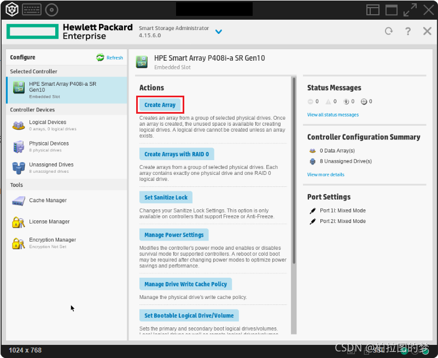
Task: Select HPE Smart Array P408i-a SR Gen10 controller
Action: (x=67, y=90)
